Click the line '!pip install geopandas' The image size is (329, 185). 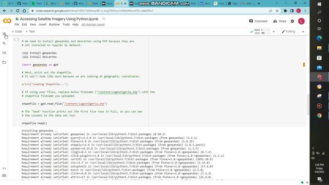coord(39,53)
